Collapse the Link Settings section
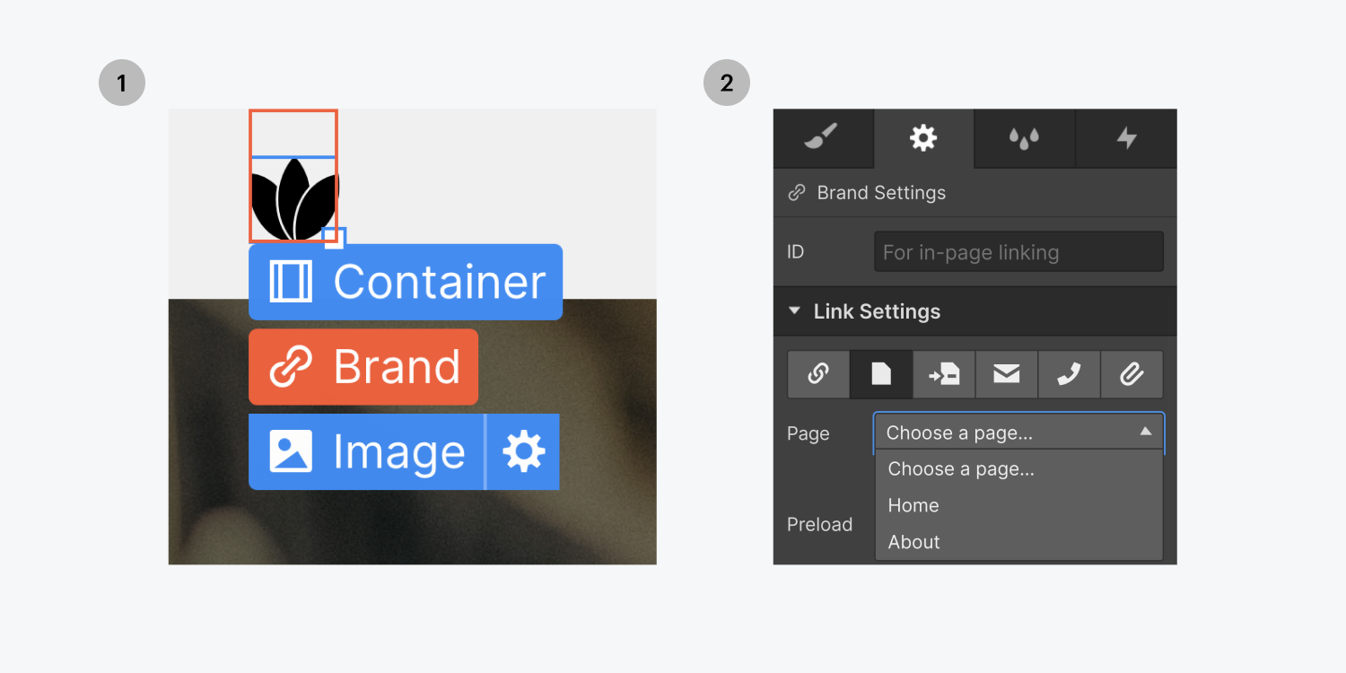Viewport: 1346px width, 673px height. 793,310
